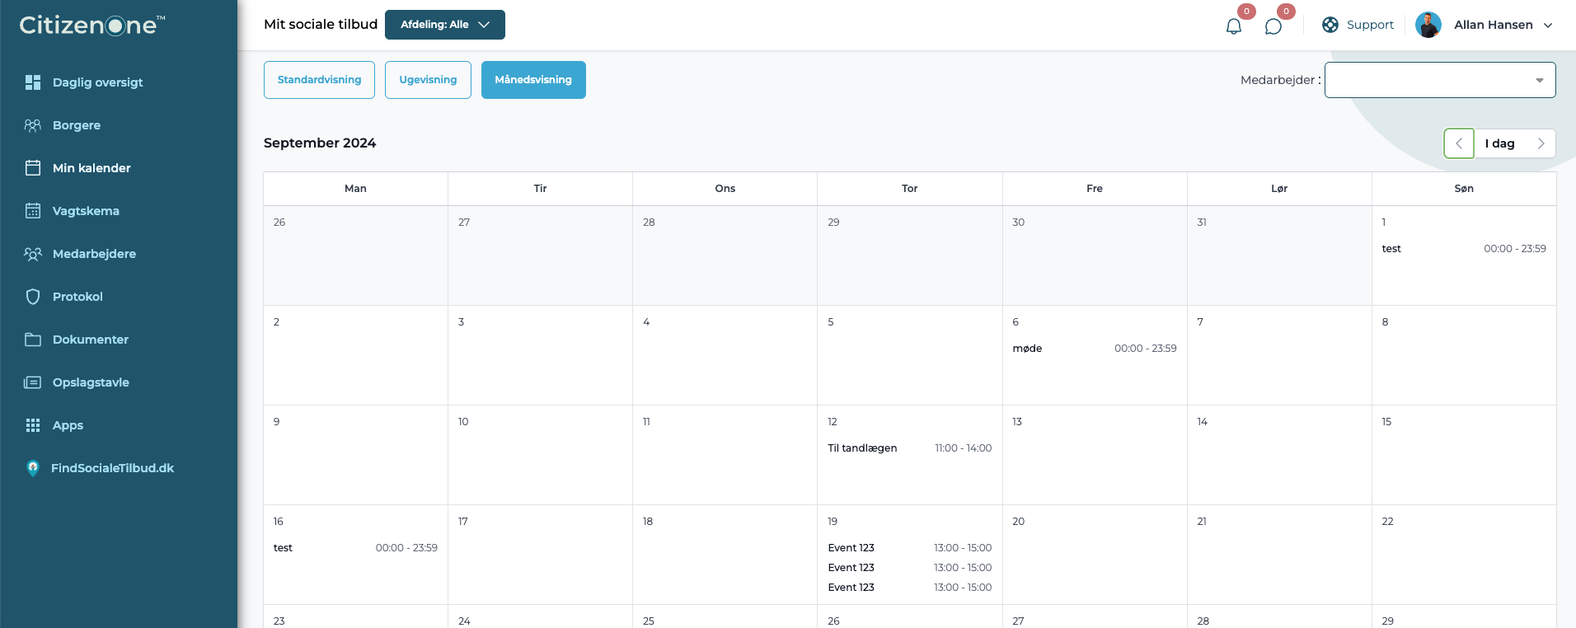
Task: Select day 13 cell
Action: click(1095, 455)
